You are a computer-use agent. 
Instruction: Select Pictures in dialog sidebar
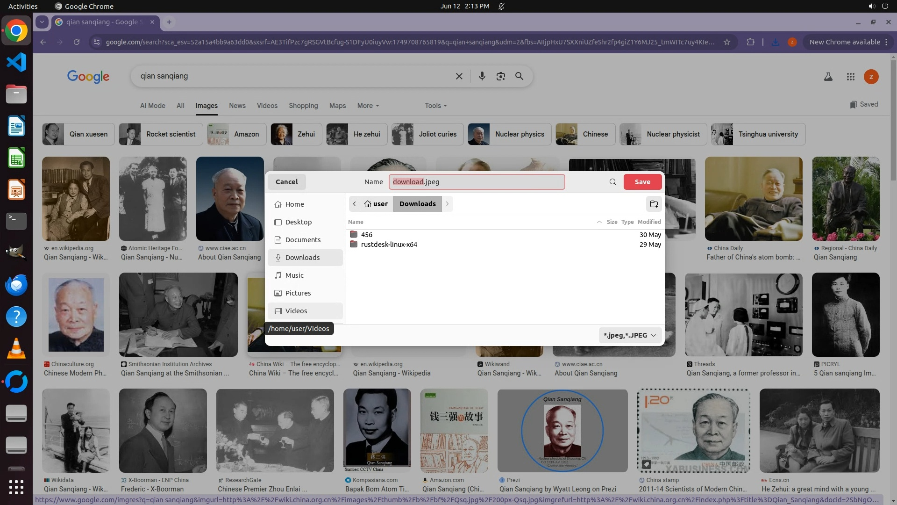coord(298,293)
